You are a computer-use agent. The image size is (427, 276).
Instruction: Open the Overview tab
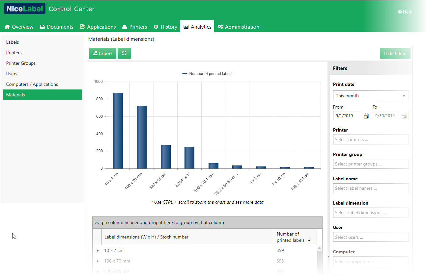point(19,27)
